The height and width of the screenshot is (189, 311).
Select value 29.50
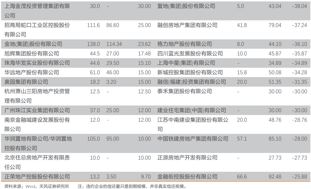coord(113,63)
